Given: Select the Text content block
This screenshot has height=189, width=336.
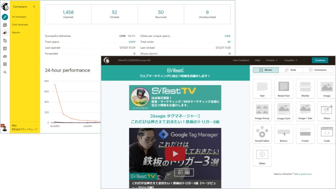Looking at the screenshot, I should pos(262,89).
